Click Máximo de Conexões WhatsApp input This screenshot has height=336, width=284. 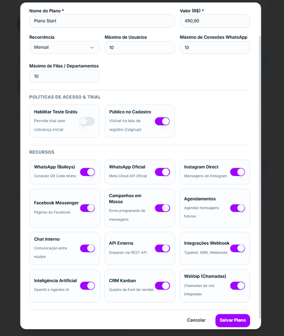coord(215,48)
